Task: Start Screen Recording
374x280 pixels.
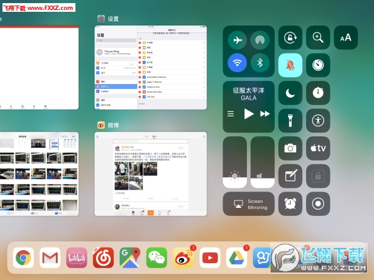Action: tap(318, 203)
